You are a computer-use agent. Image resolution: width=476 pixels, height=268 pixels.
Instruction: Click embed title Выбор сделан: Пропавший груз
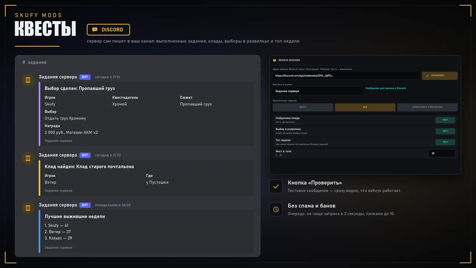click(80, 89)
